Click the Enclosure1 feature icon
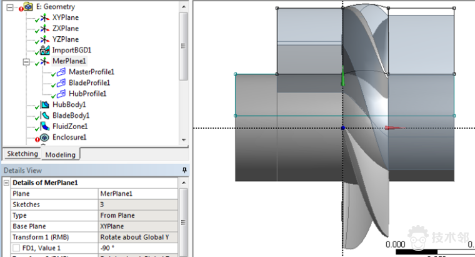Image resolution: width=475 pixels, height=257 pixels. [x=45, y=137]
